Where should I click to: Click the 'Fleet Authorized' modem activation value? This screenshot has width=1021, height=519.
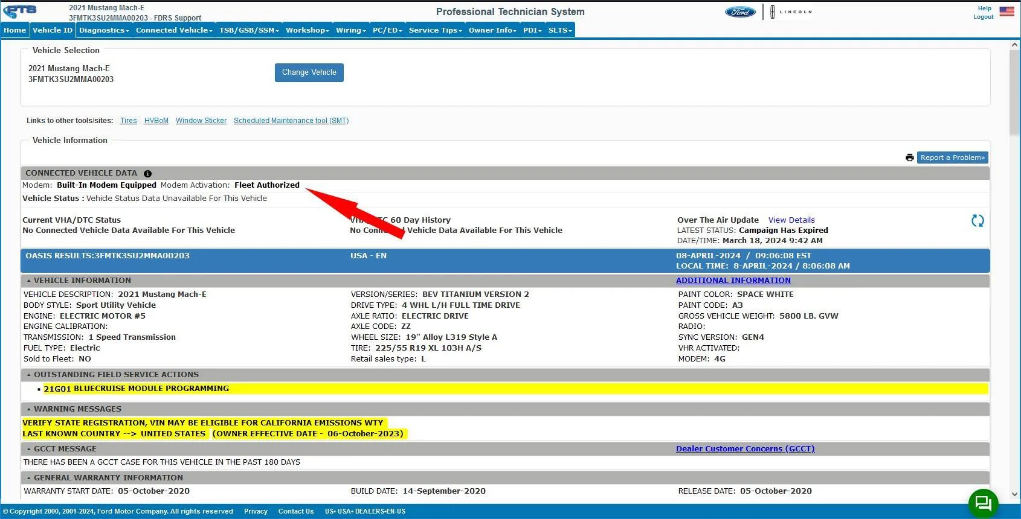(x=267, y=185)
